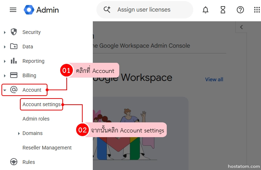Screen dimensions: 261x170
Task: Expand the Billing section arrow
Action: click(x=5, y=76)
